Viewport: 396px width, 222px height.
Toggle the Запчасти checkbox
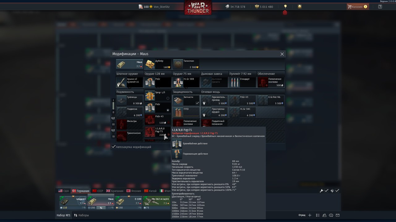pyautogui.click(x=197, y=103)
